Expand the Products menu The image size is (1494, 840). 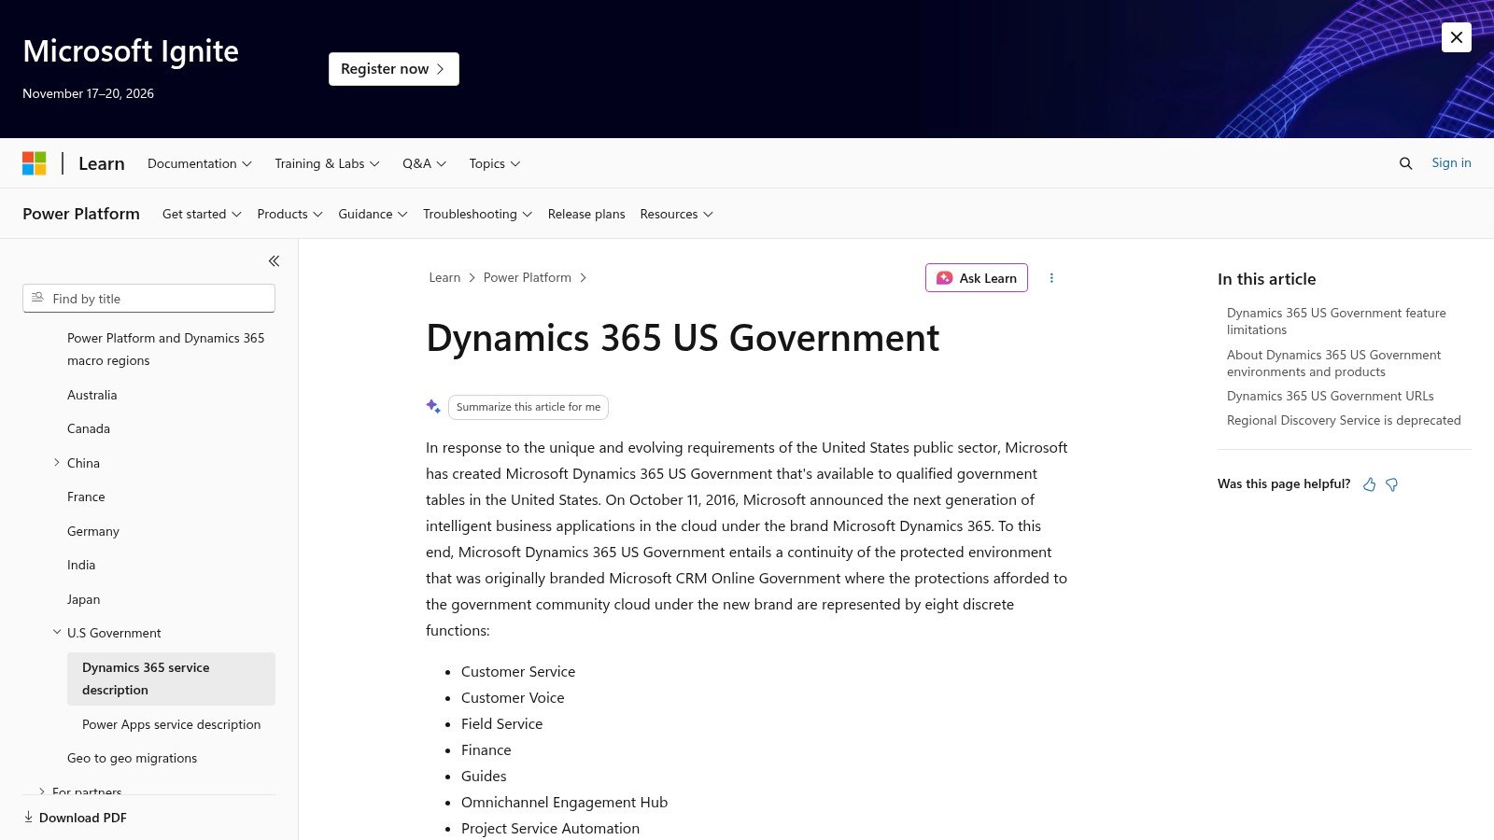(x=289, y=214)
